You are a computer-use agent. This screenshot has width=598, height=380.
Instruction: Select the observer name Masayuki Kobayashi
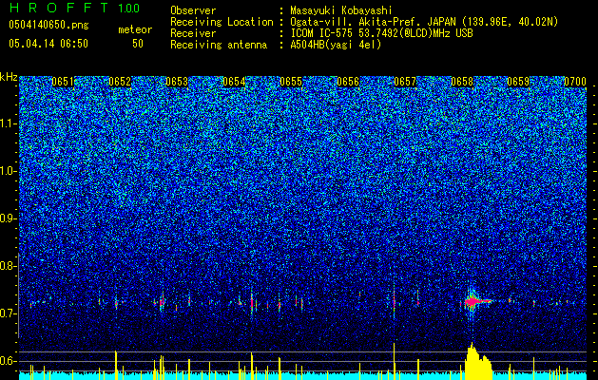point(341,10)
